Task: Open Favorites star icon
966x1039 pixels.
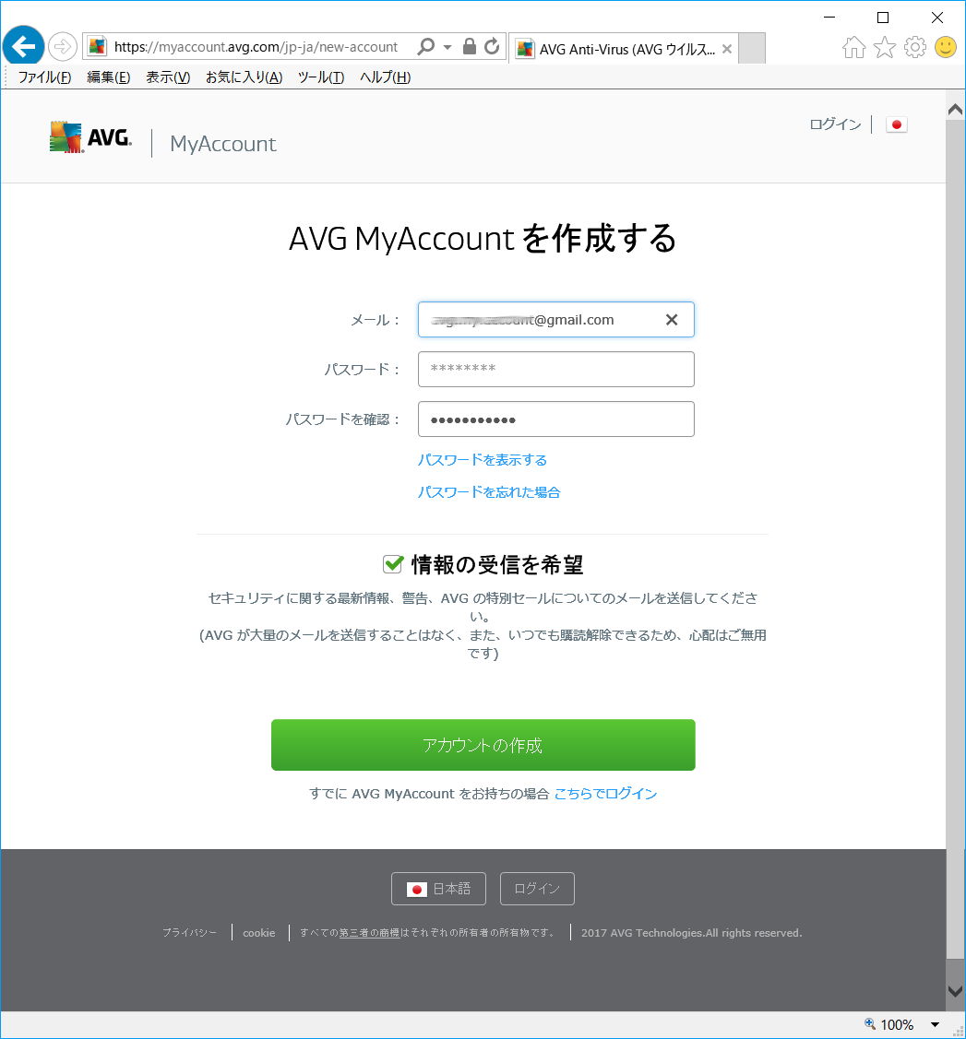Action: (885, 47)
